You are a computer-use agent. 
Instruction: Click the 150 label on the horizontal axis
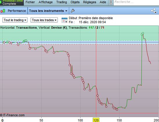[x=119, y=120]
